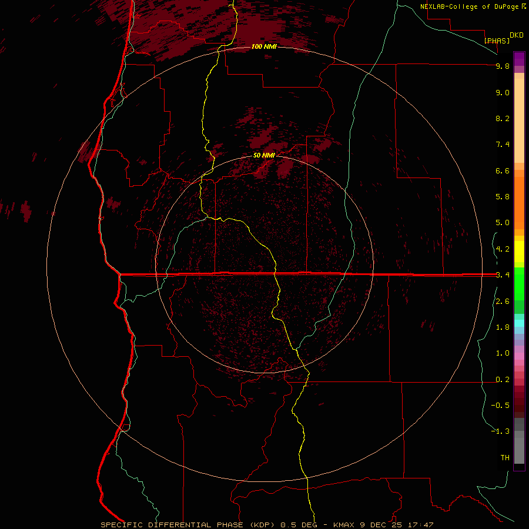
Task: Click the 3.4 value on the legend
Action: [x=503, y=274]
